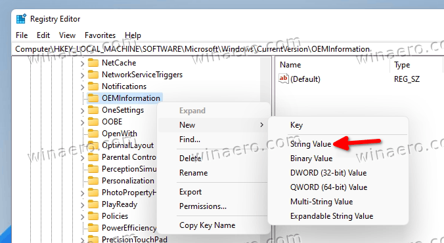Expand the PlayReady key
The height and width of the screenshot is (243, 444).
(82, 205)
